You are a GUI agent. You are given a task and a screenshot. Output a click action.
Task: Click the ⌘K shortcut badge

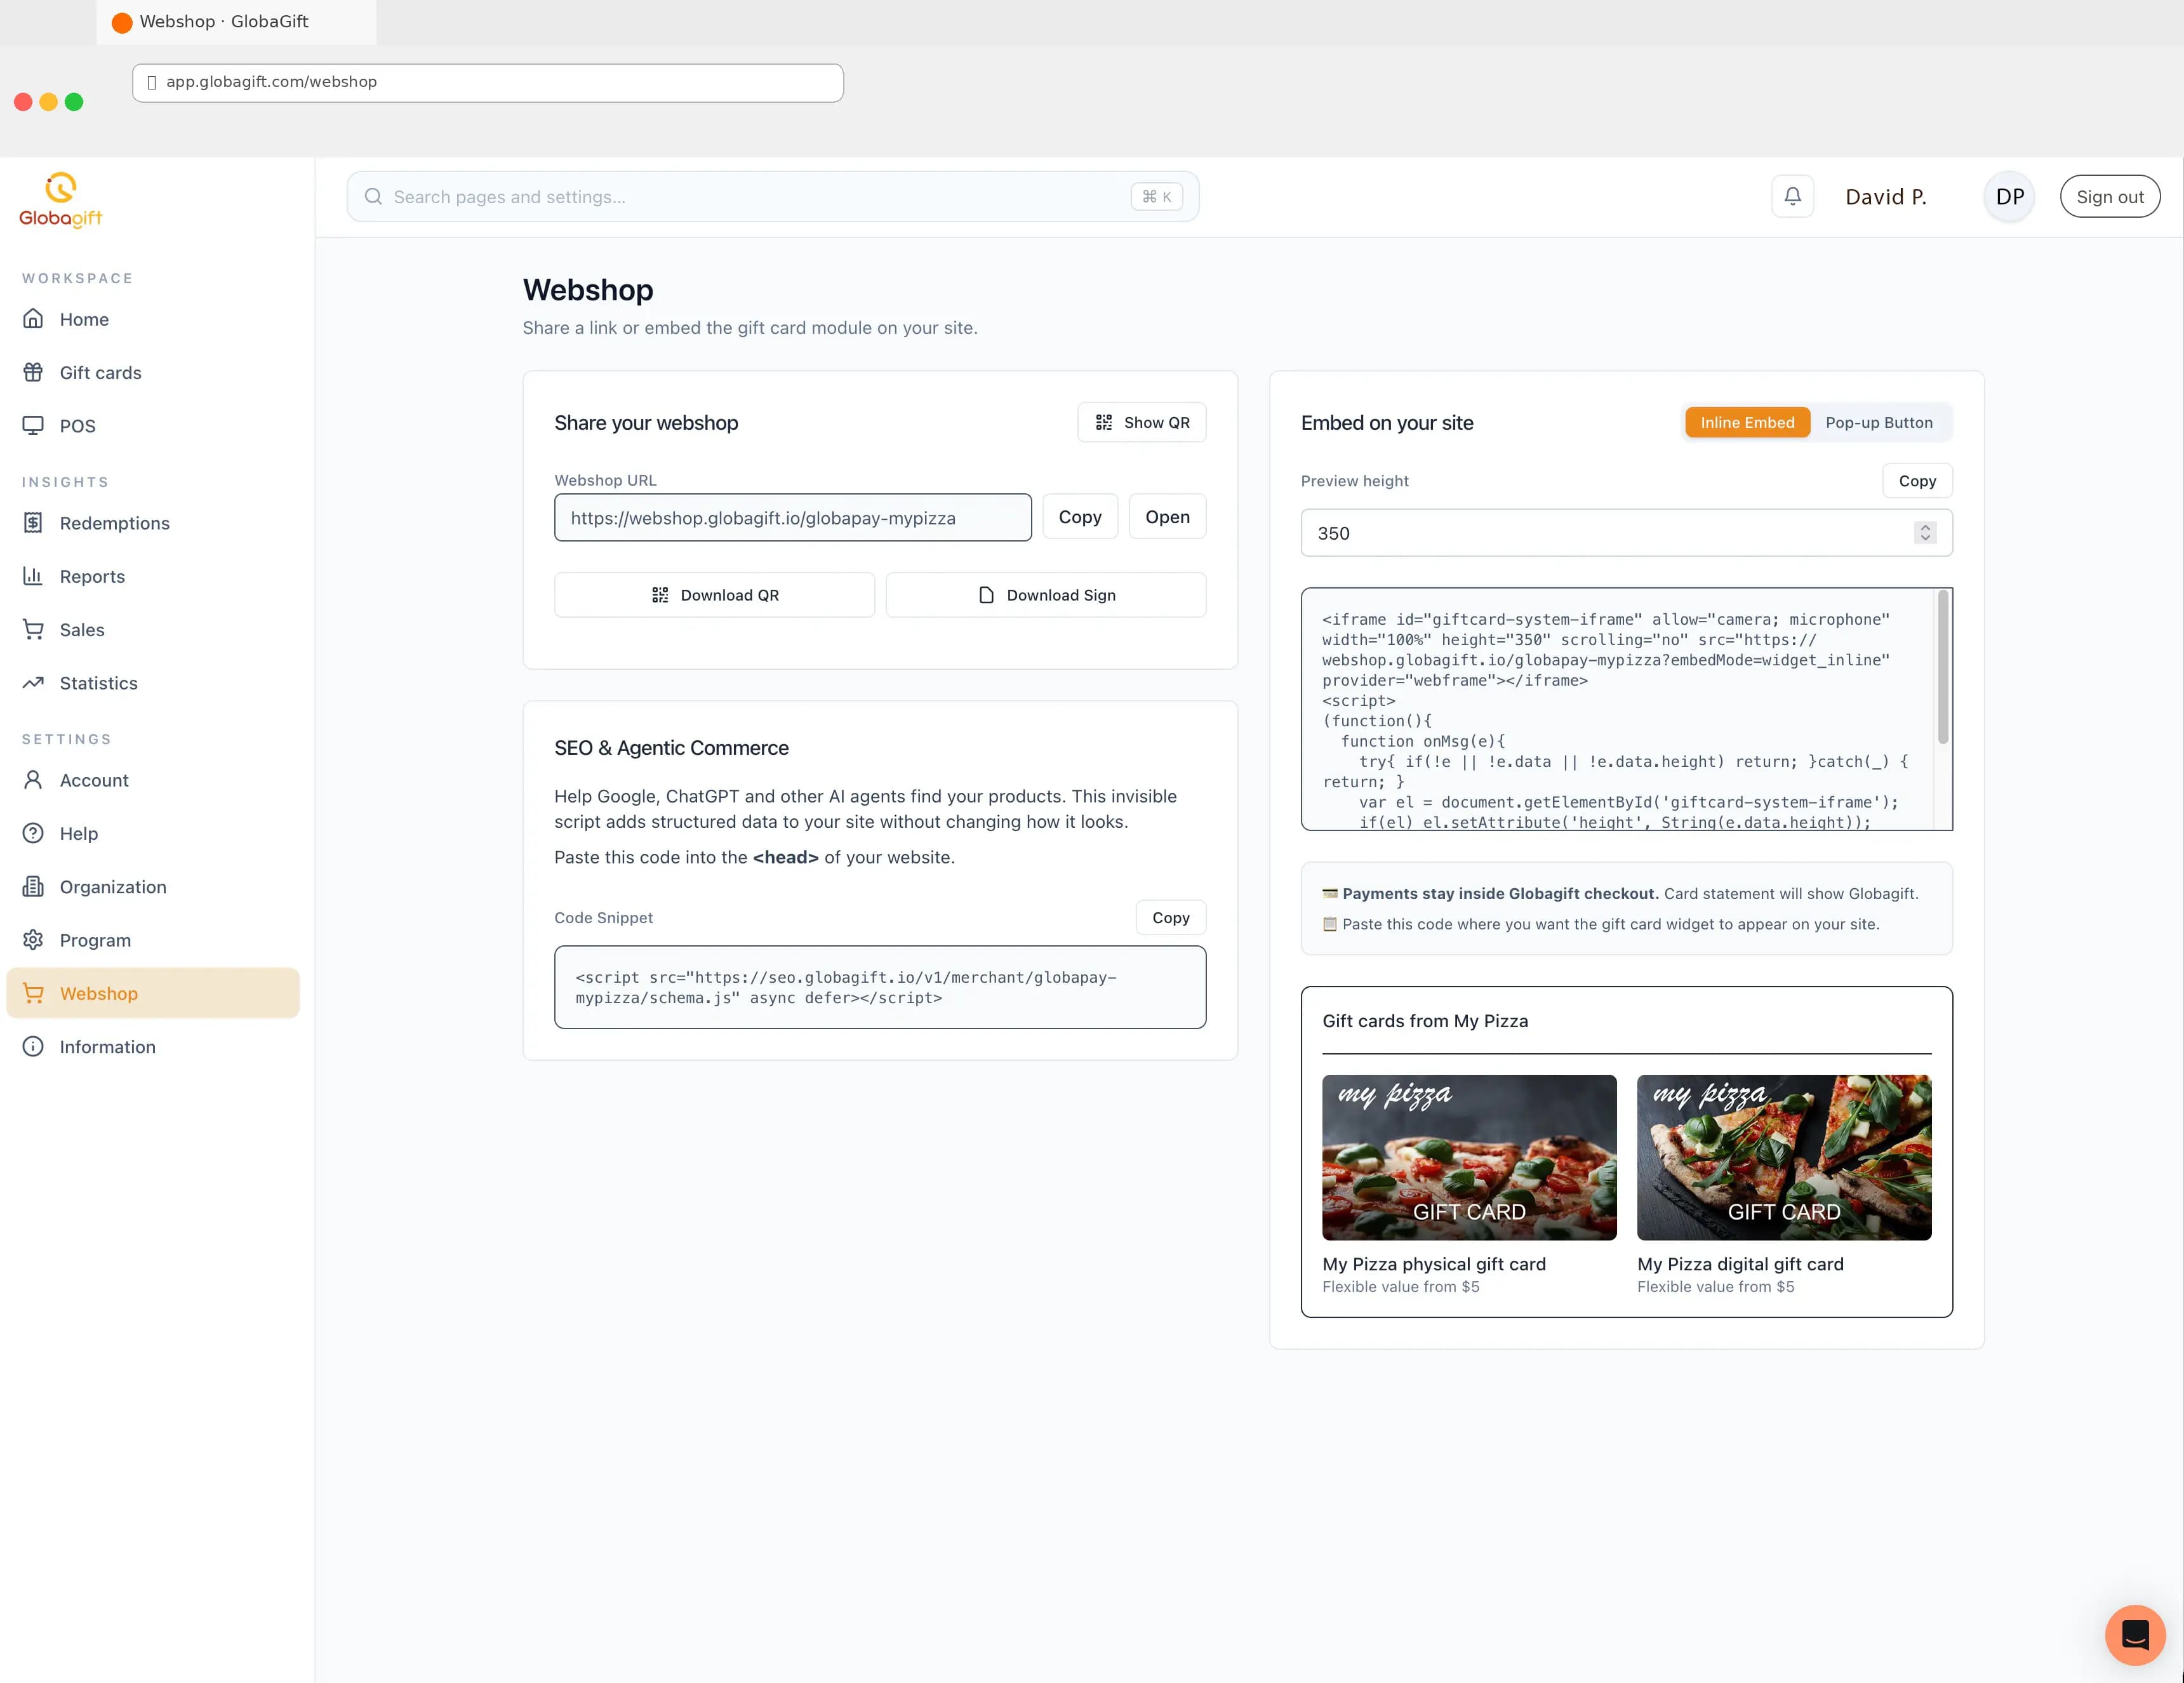click(x=1157, y=197)
